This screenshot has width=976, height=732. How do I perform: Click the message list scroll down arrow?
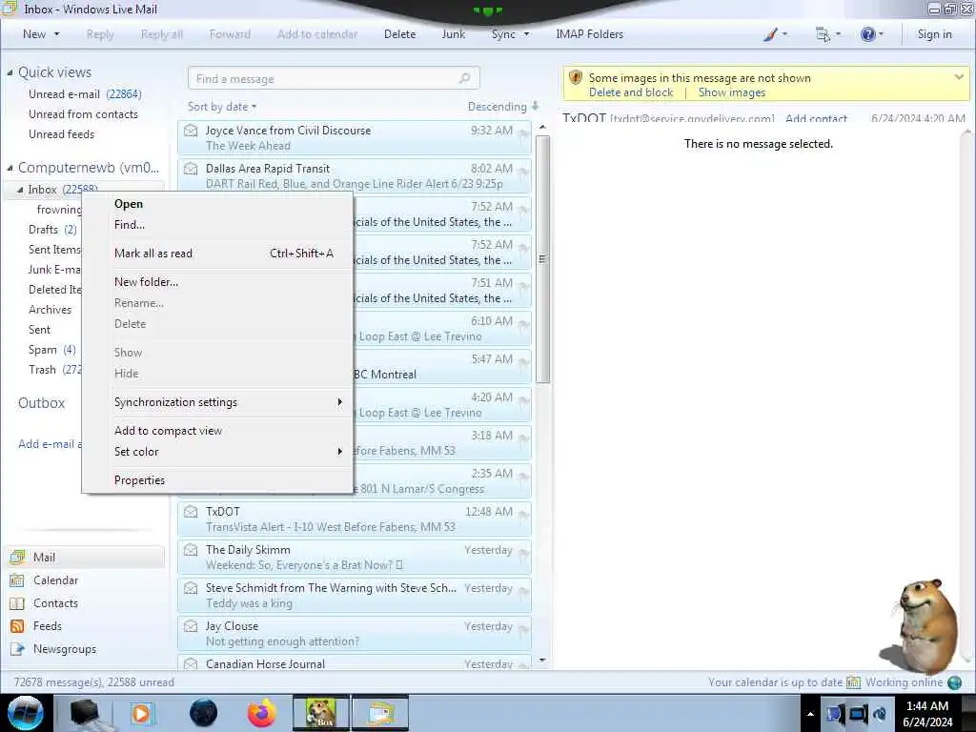click(542, 661)
